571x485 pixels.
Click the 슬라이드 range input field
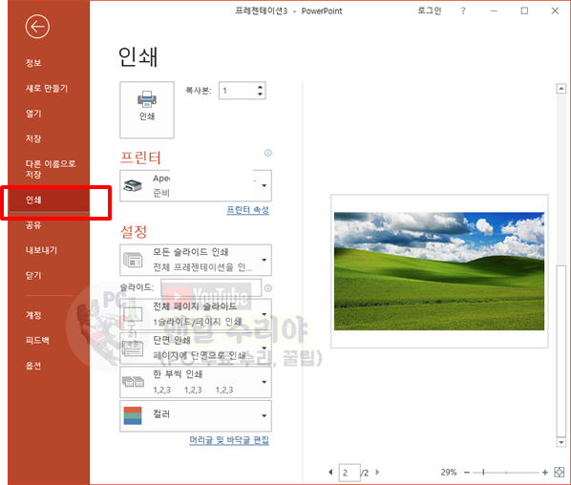211,287
